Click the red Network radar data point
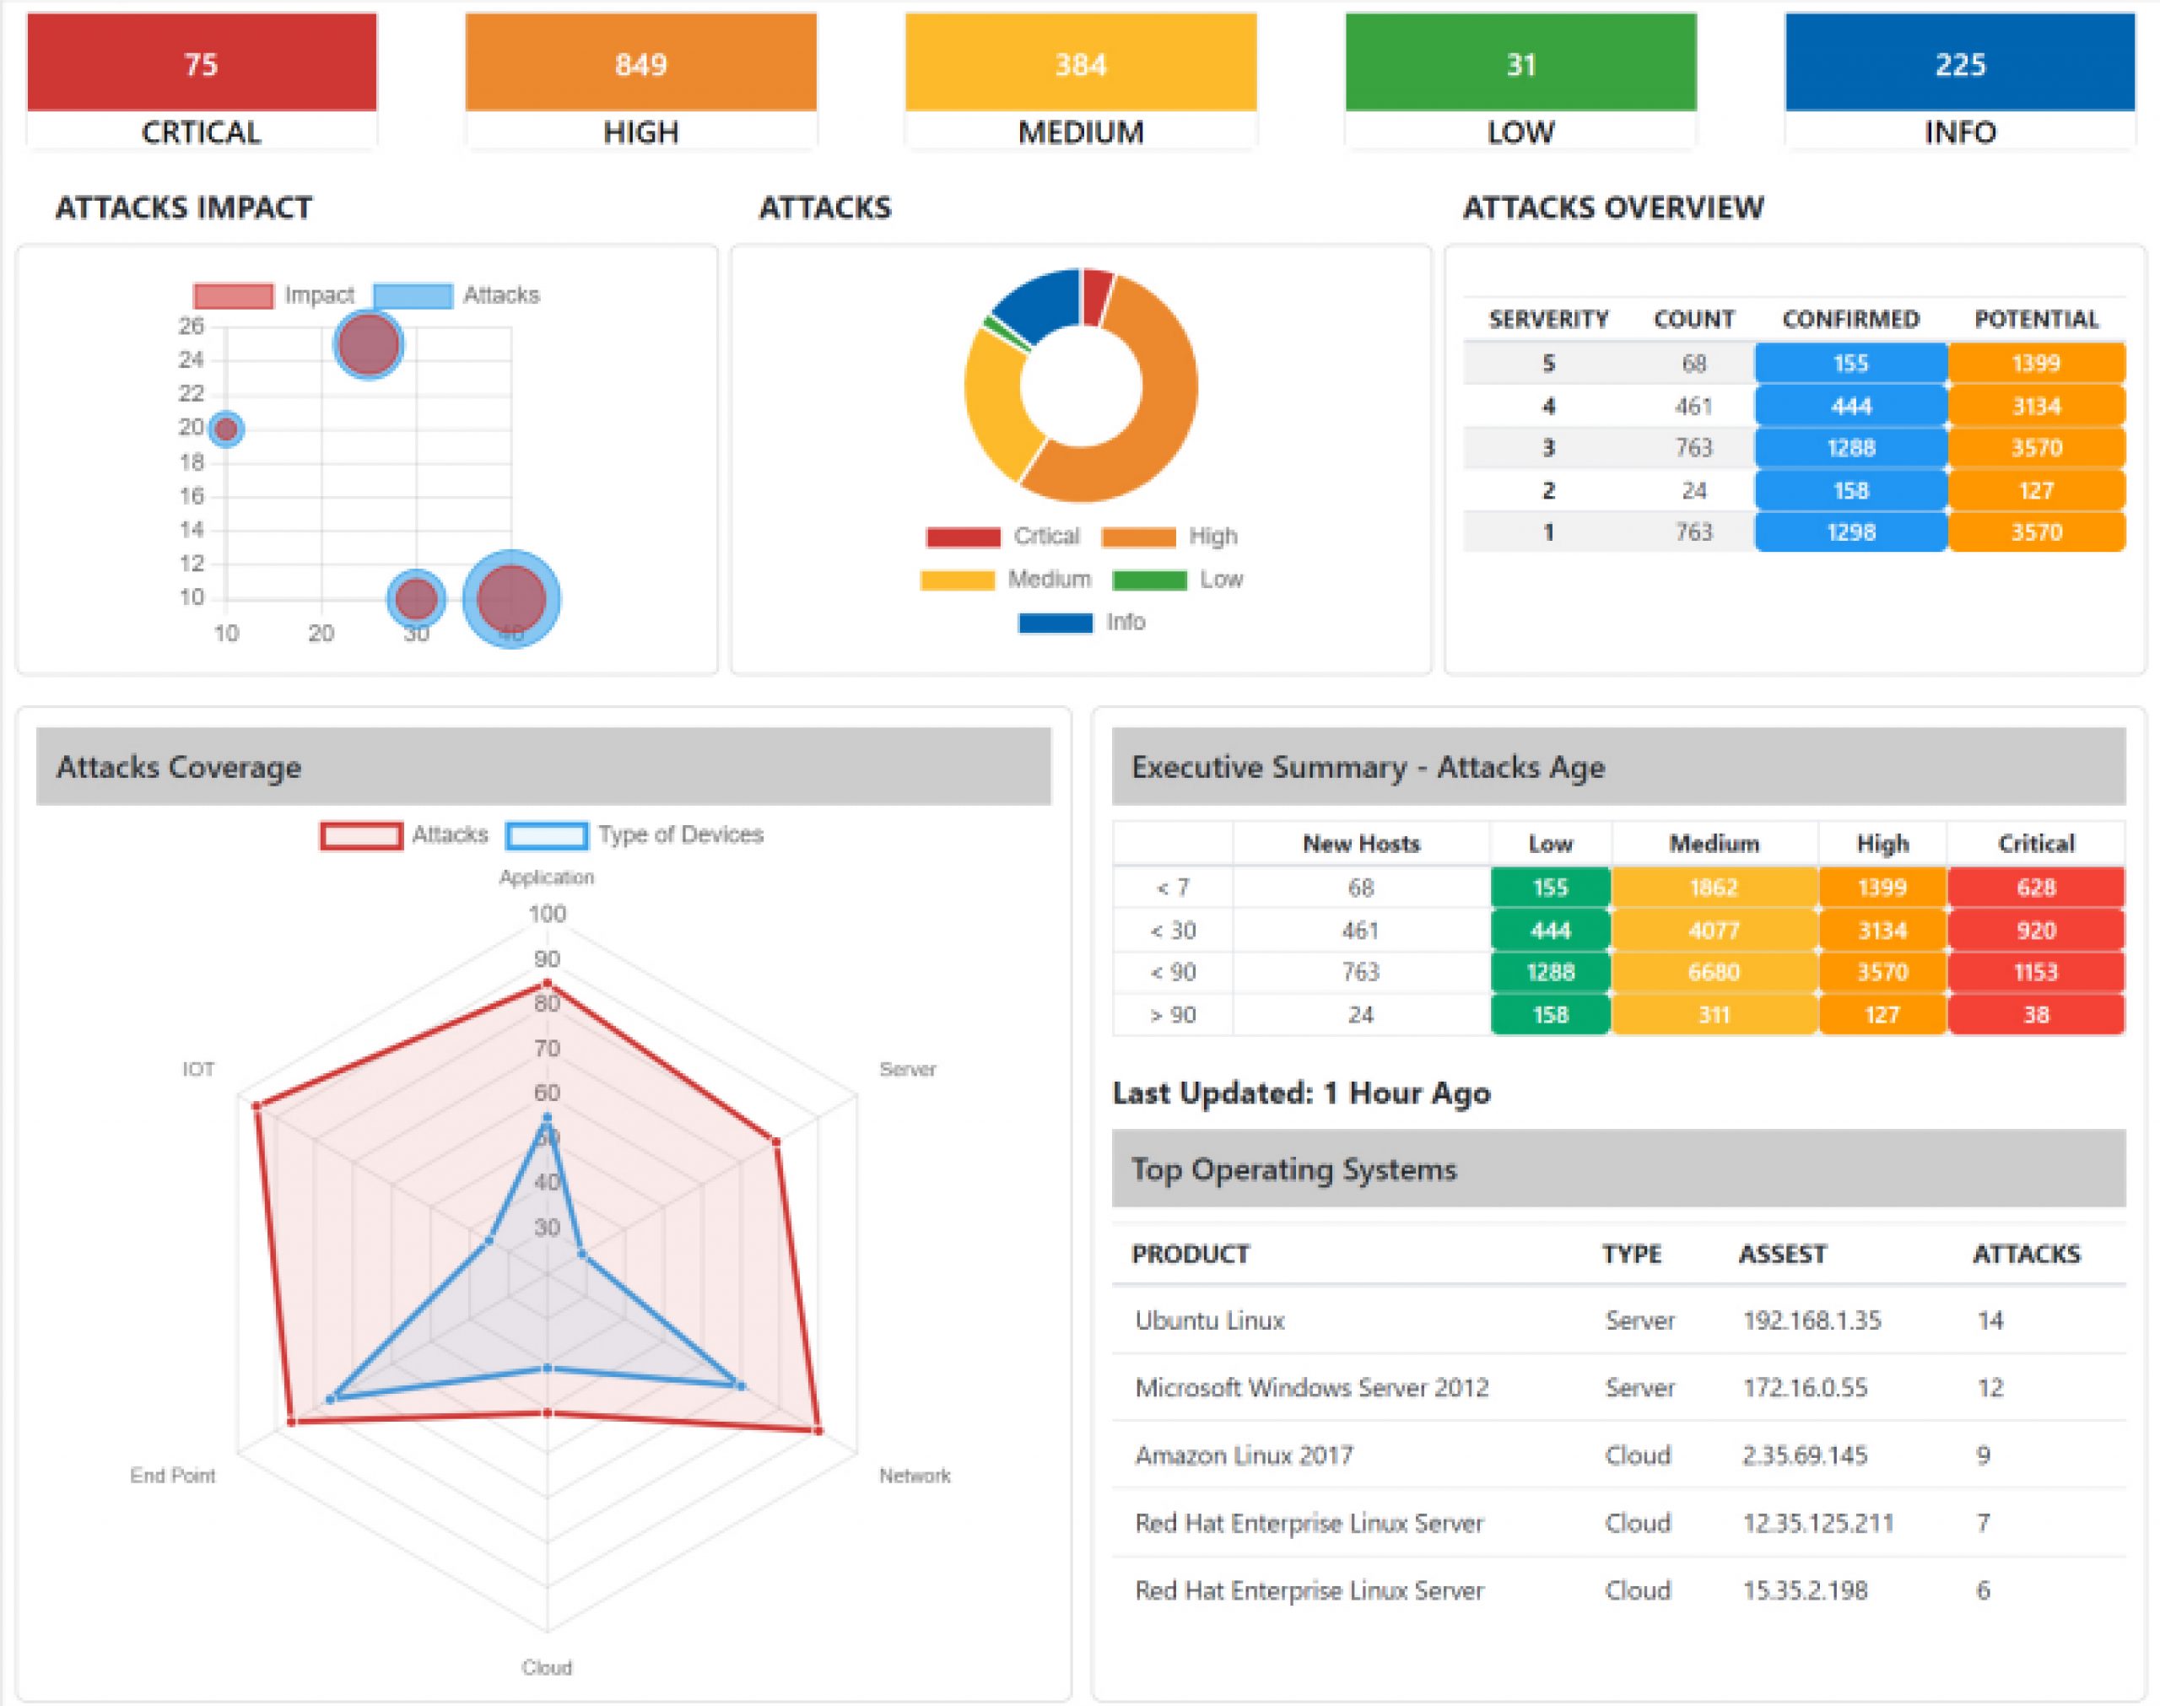Image resolution: width=2160 pixels, height=1706 pixels. pos(819,1431)
